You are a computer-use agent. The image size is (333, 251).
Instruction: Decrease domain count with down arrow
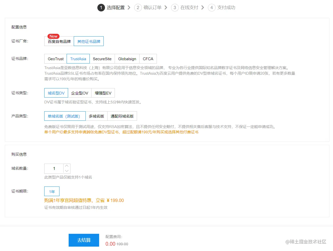pyautogui.click(x=67, y=171)
